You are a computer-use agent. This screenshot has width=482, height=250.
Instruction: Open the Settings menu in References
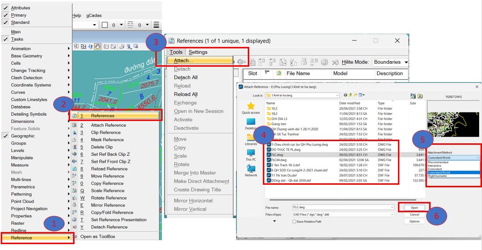198,52
